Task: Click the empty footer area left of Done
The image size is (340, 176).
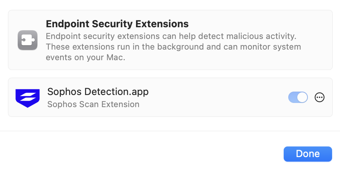Action: 140,154
